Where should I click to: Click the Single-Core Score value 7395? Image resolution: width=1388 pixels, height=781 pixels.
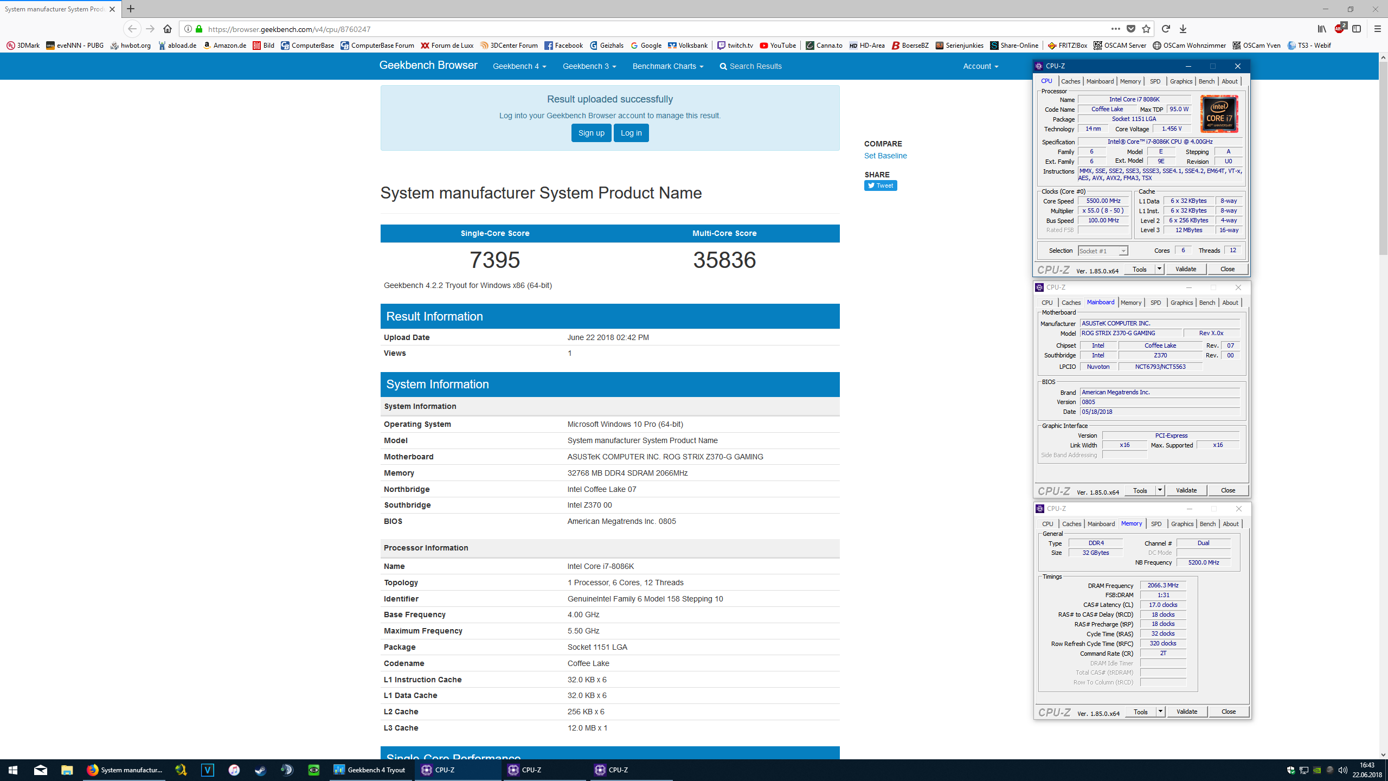[x=494, y=260]
